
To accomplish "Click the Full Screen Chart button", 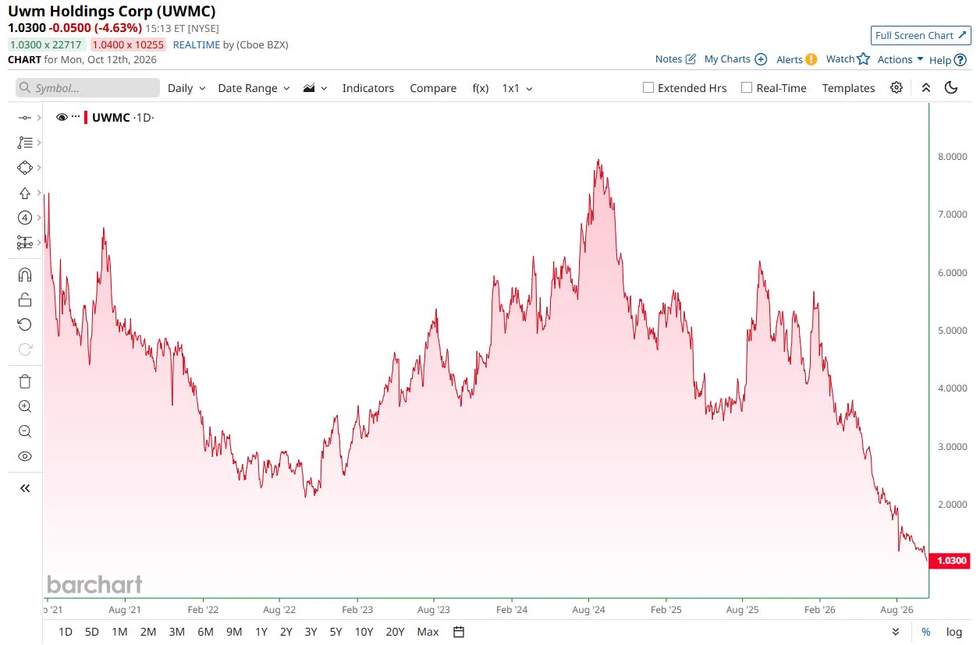I will [920, 35].
